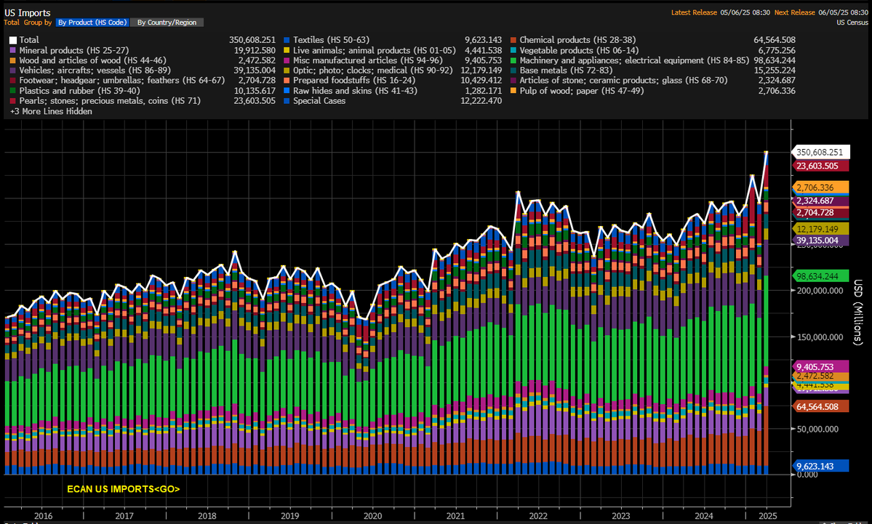Click the 350,608.251 total value axis tag
Screen dimensions: 872x524
(x=819, y=153)
